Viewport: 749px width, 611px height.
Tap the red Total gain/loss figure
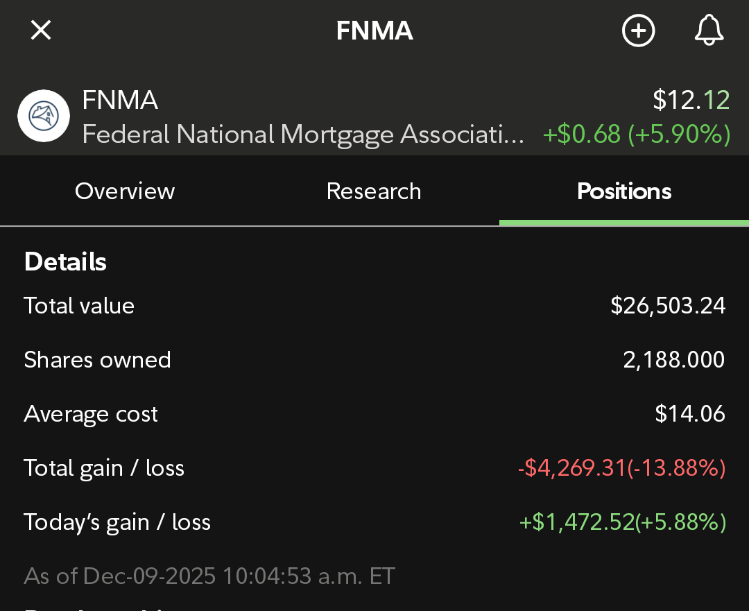pos(621,468)
